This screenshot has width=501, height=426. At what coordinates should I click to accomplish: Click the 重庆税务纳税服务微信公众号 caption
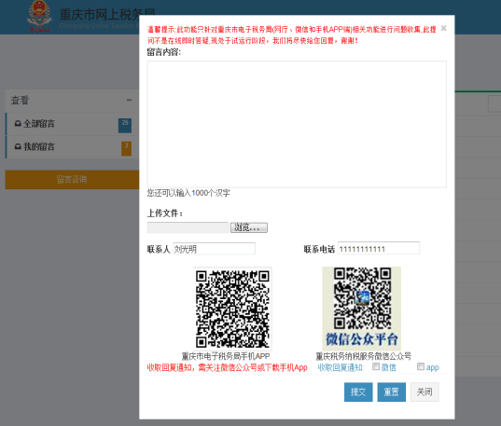click(363, 356)
